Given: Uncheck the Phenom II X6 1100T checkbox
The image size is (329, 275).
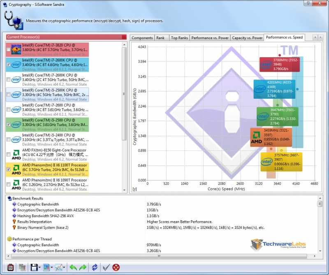Looking at the screenshot, I should tap(8, 169).
